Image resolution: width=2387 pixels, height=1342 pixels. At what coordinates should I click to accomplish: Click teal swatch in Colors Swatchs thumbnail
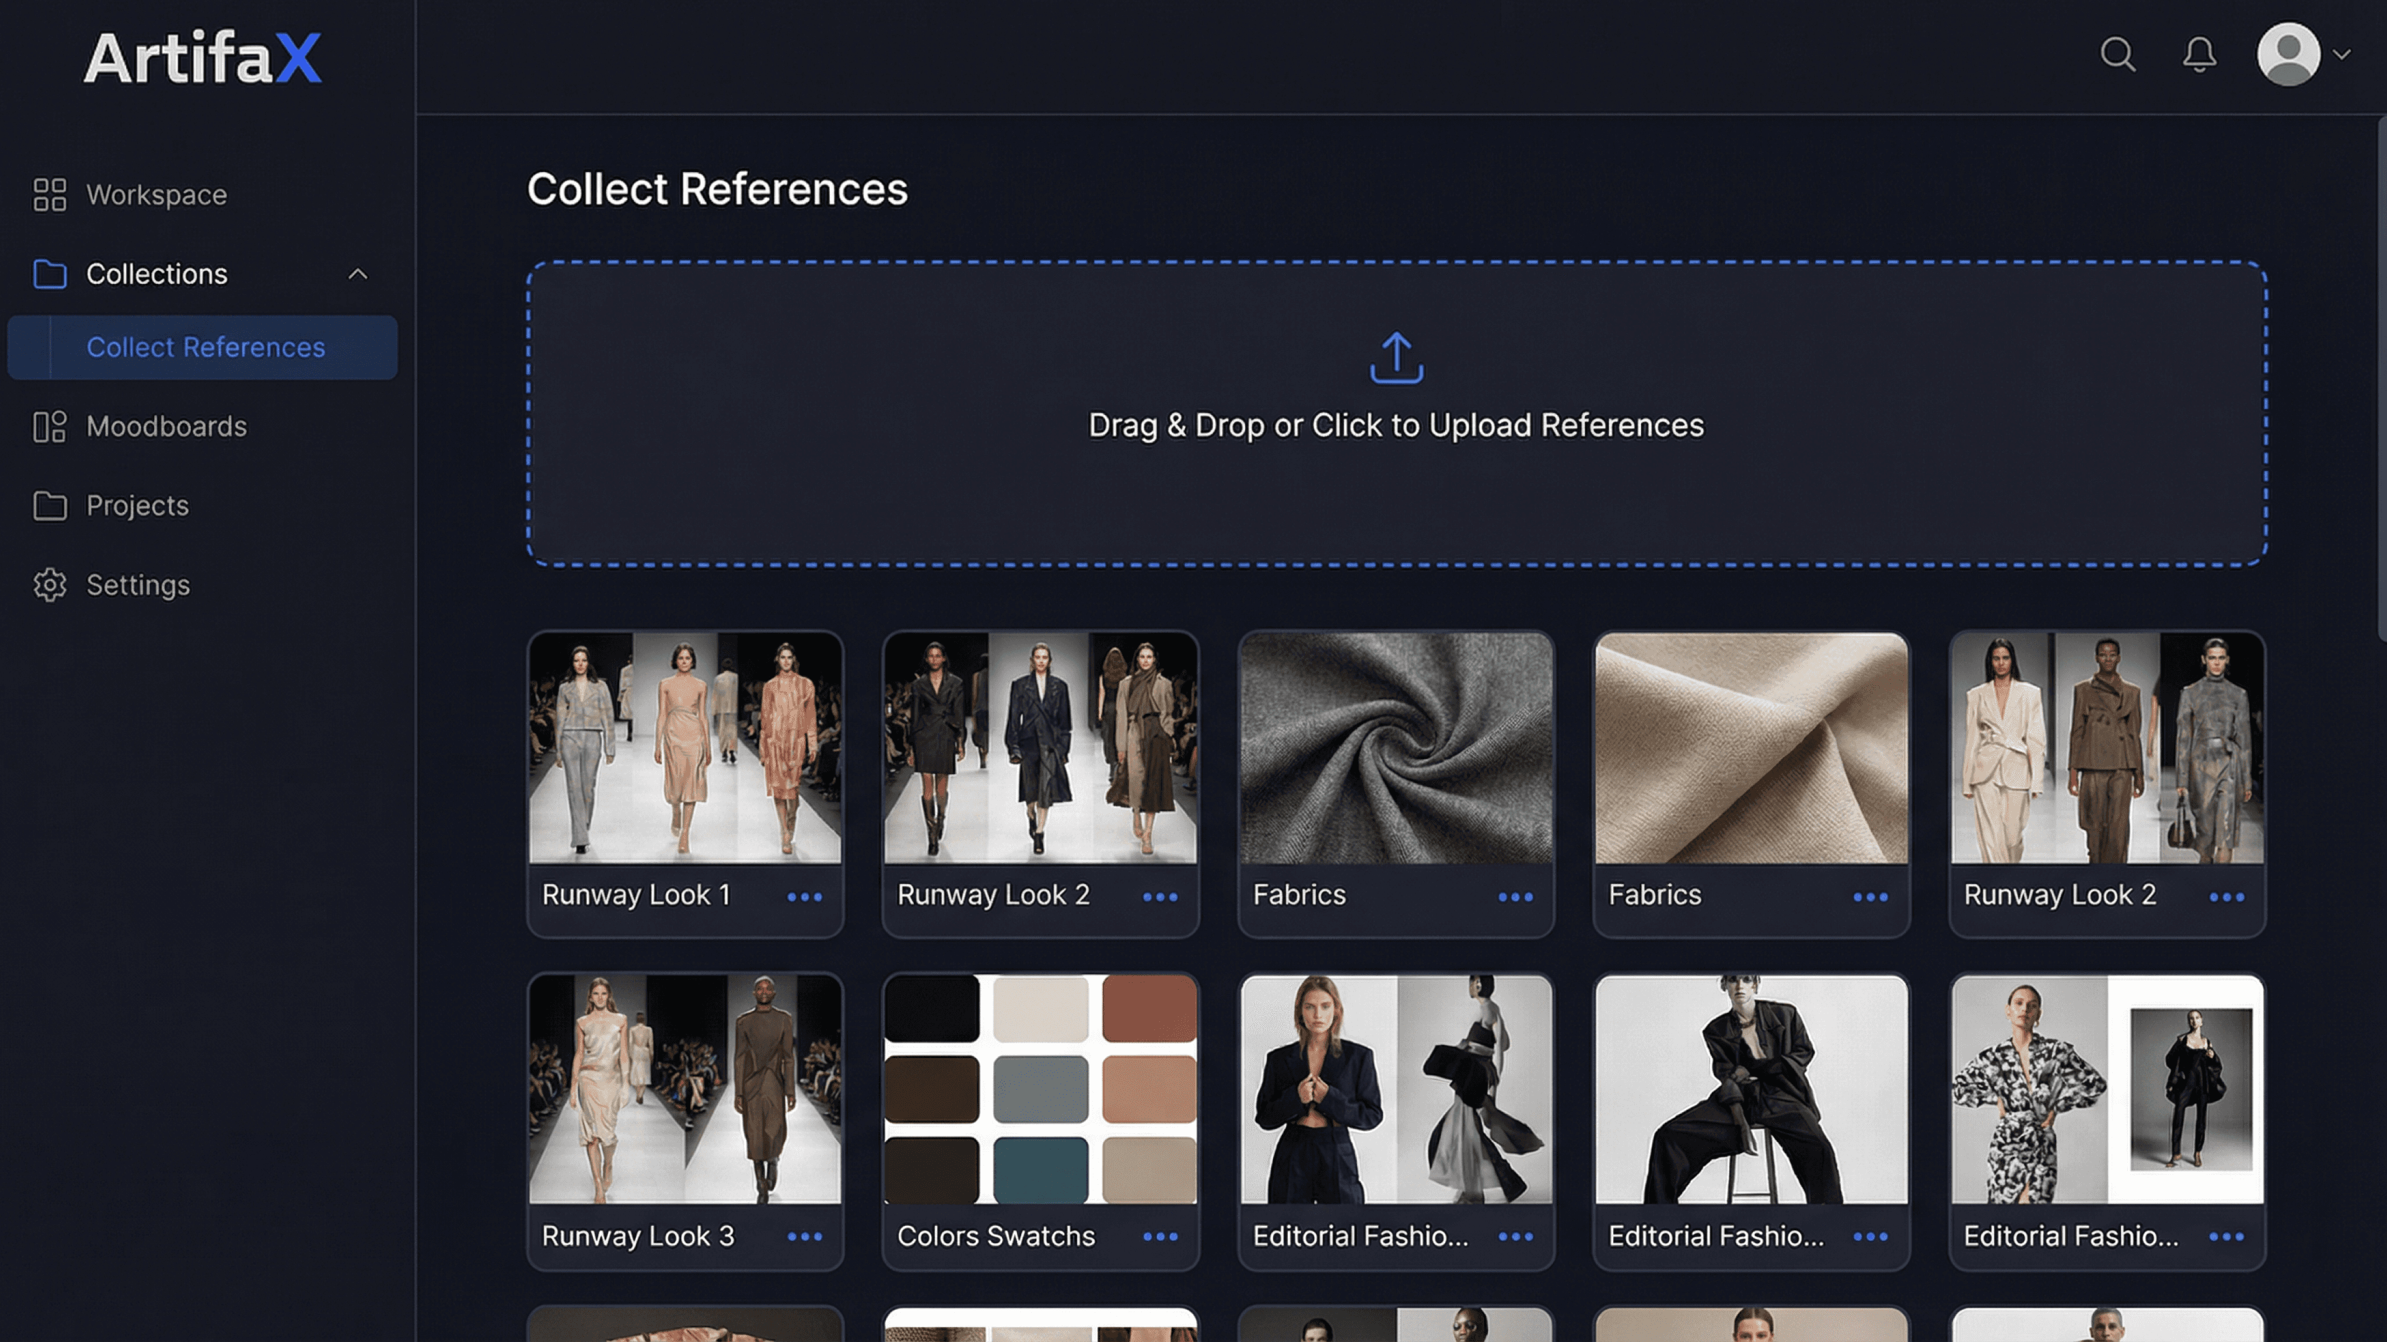[x=1040, y=1169]
